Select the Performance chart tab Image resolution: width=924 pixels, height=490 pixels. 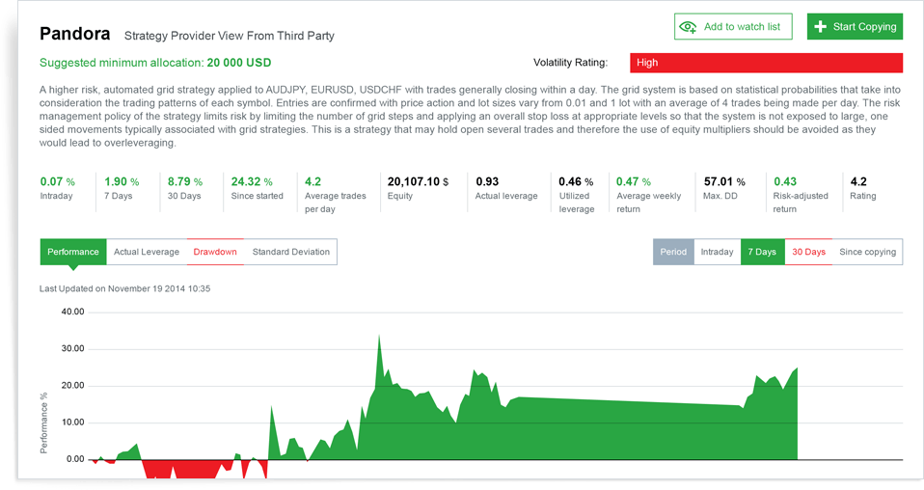click(73, 252)
